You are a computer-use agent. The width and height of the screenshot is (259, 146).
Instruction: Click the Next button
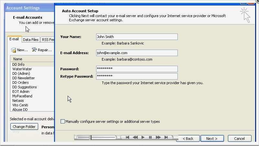[212, 138]
